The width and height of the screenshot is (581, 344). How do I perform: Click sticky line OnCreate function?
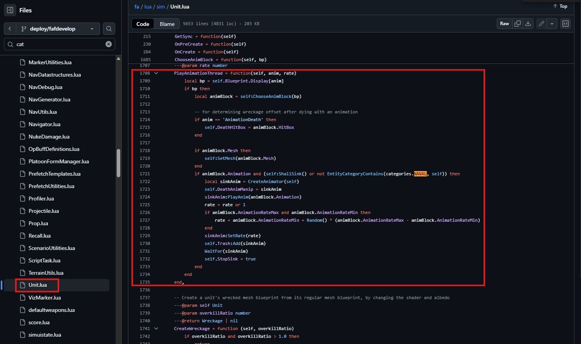click(x=206, y=52)
